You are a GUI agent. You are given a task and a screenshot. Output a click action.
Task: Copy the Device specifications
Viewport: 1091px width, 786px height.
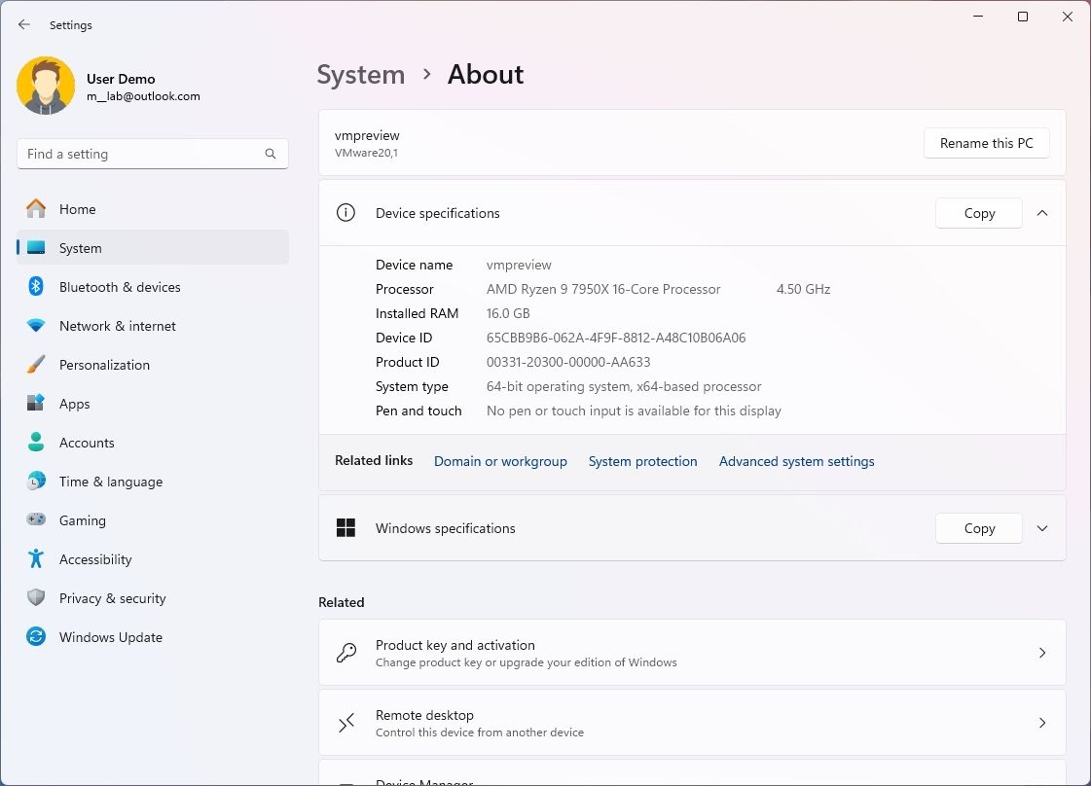click(x=978, y=213)
